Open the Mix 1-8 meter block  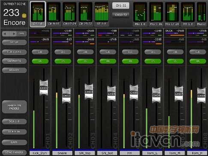tap(140, 14)
